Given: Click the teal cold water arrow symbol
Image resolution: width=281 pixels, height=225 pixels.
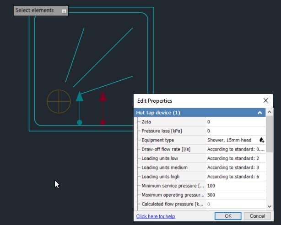Looking at the screenshot, I should coord(80,96).
